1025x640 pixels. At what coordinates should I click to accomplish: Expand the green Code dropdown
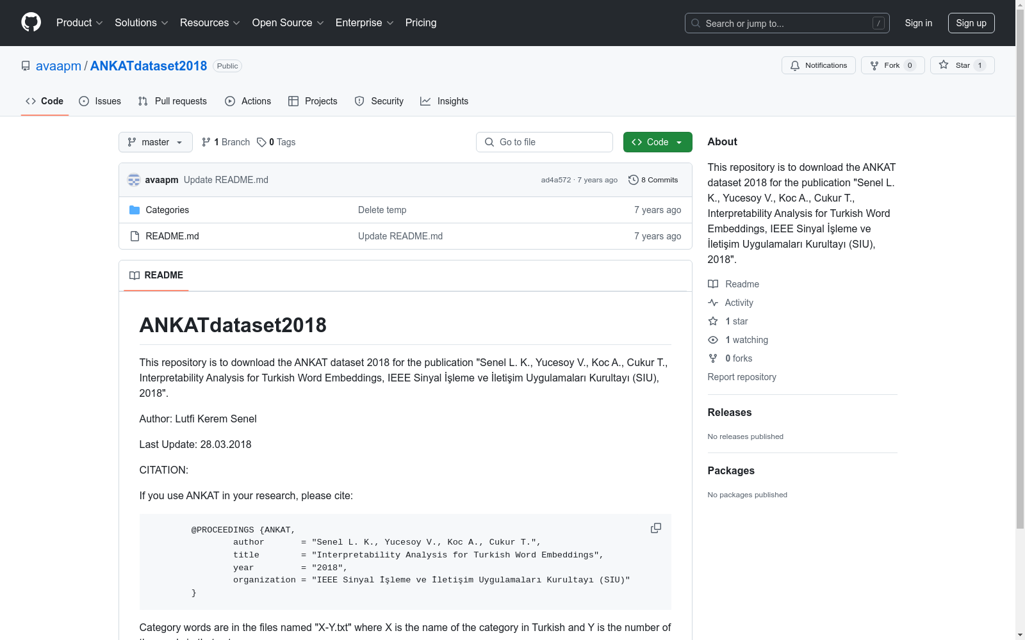point(657,142)
